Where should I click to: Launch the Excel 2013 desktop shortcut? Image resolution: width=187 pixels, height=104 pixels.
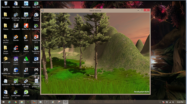pyautogui.click(x=36, y=5)
